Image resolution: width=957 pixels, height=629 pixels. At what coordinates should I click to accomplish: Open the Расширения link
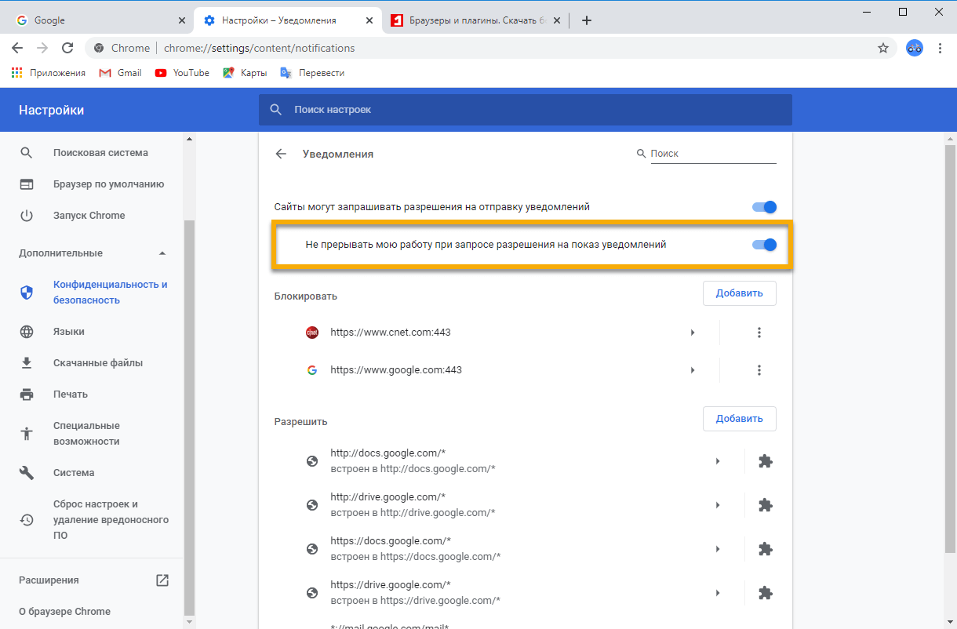pyautogui.click(x=49, y=580)
